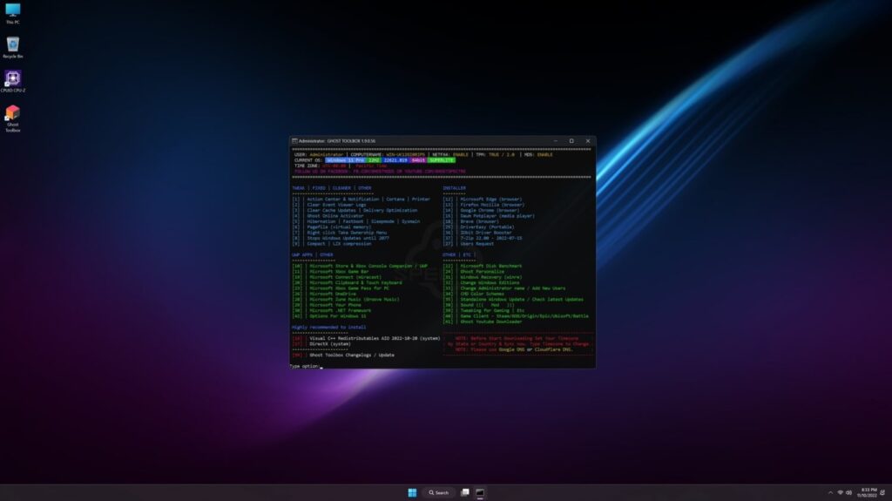Screen dimensions: 892x501
Task: Click the 'Windows 11 Pro' OS badge
Action: coord(345,160)
